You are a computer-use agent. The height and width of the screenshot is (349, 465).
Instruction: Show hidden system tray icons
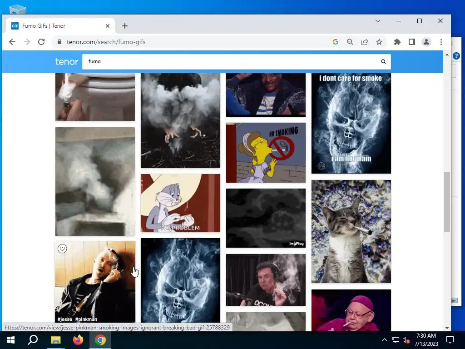[x=384, y=340]
